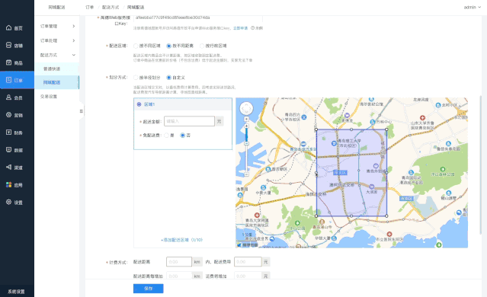
Task: Select 按不同区域 delivery area radio
Action: click(136, 46)
